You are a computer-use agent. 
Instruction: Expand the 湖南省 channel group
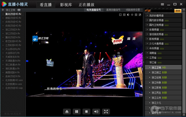coord(147,53)
